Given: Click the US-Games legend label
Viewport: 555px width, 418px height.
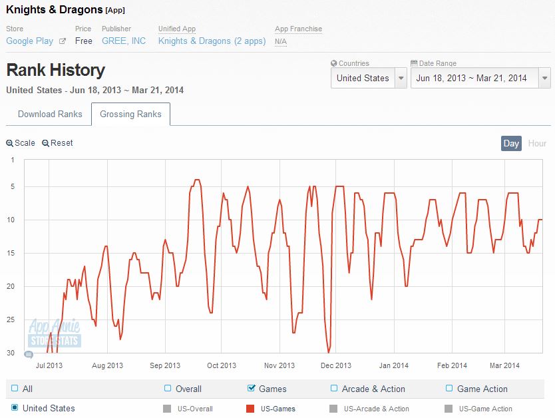Looking at the screenshot, I should coord(278,409).
